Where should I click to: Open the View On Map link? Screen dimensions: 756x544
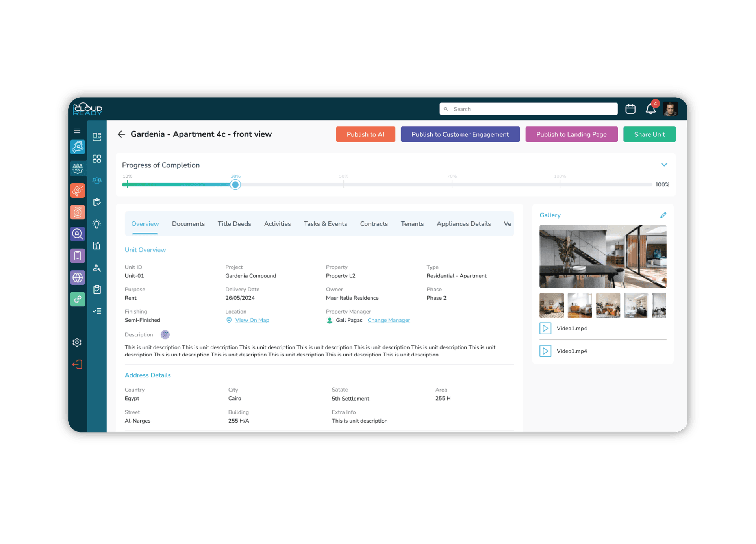pyautogui.click(x=252, y=320)
